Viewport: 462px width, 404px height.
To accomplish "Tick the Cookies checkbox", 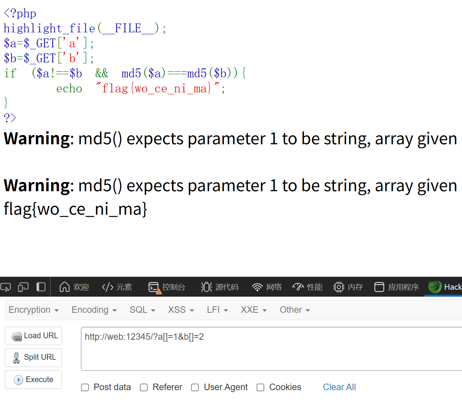I will point(260,387).
